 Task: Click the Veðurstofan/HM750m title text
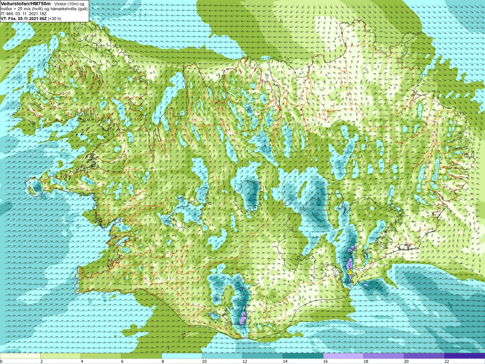(x=26, y=3)
